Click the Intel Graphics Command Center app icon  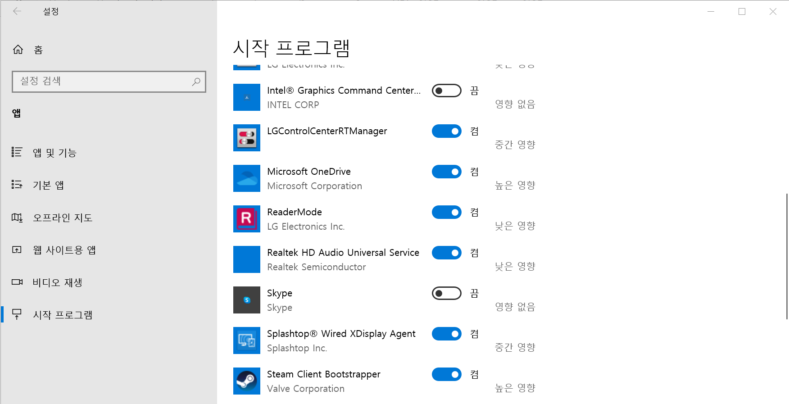click(247, 97)
